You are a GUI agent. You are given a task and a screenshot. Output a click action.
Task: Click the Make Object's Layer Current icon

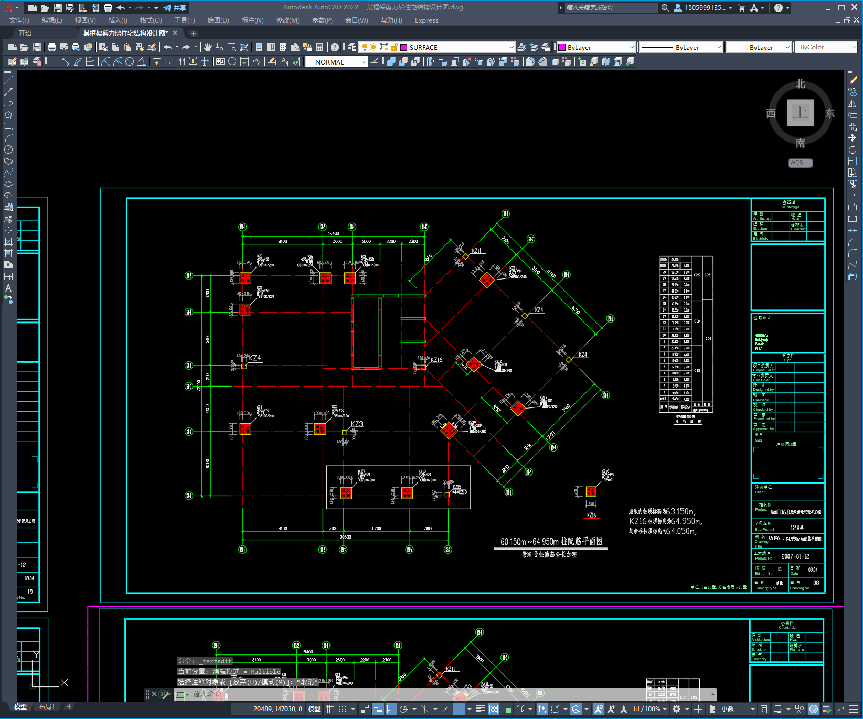(x=521, y=47)
